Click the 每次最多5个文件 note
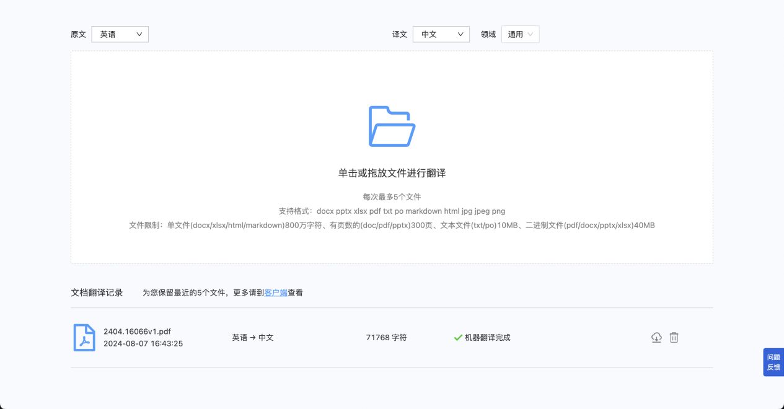This screenshot has height=409, width=784. point(392,197)
